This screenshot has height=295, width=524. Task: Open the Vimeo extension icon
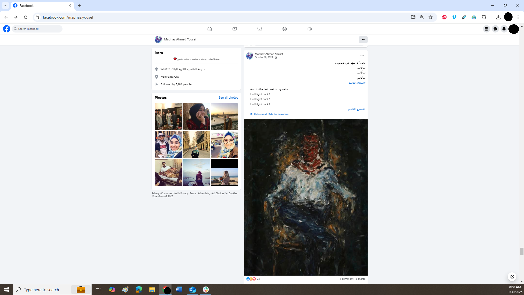pyautogui.click(x=454, y=17)
